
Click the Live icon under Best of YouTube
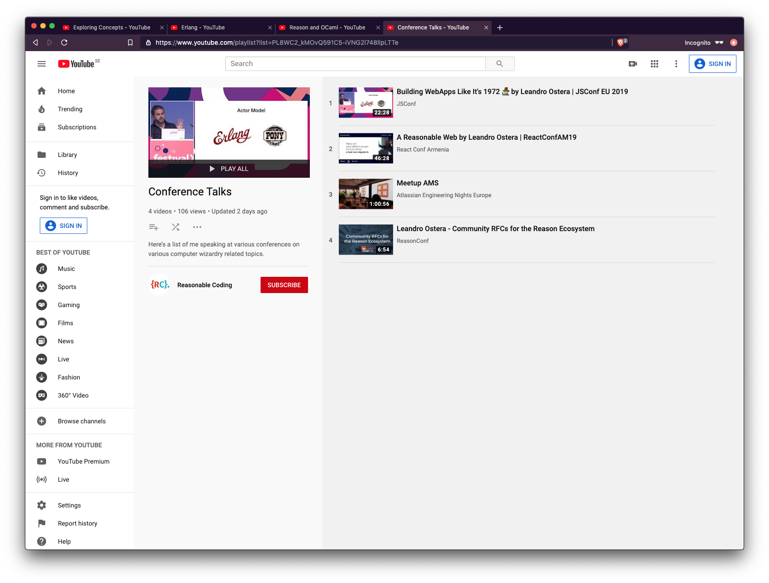42,359
